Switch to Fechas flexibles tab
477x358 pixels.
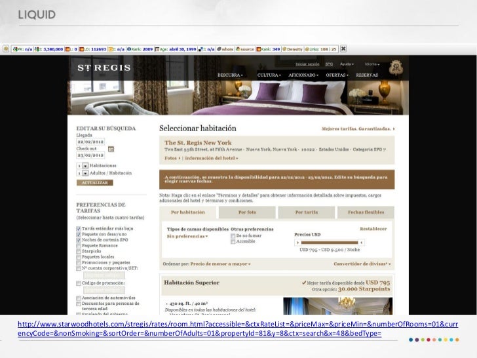pyautogui.click(x=366, y=212)
